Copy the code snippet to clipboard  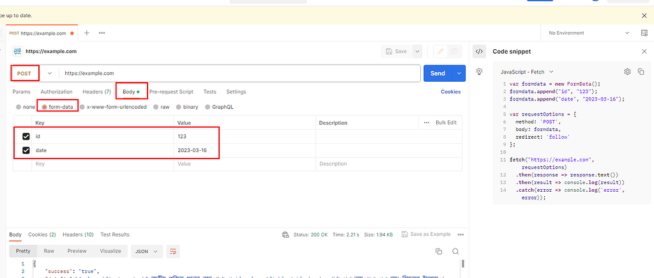(x=641, y=72)
